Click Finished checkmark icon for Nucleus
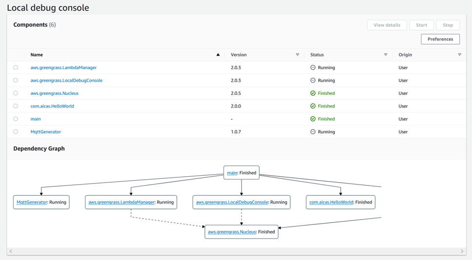The width and height of the screenshot is (472, 260). (313, 93)
